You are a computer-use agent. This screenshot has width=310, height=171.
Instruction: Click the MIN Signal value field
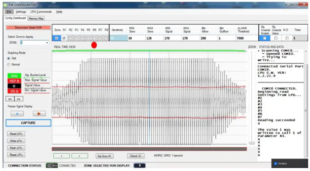tap(172, 38)
